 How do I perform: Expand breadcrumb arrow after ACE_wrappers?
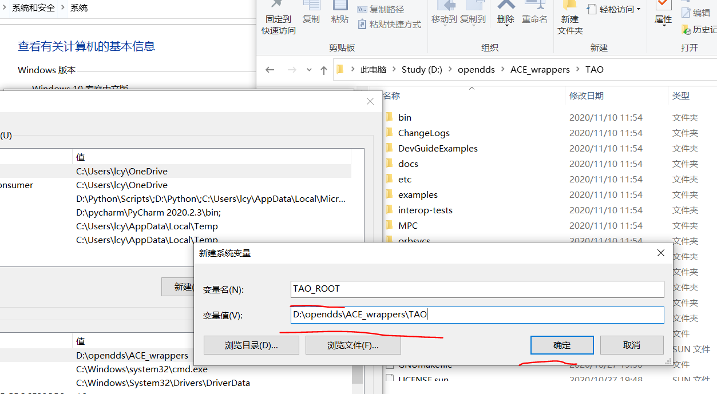(x=579, y=69)
